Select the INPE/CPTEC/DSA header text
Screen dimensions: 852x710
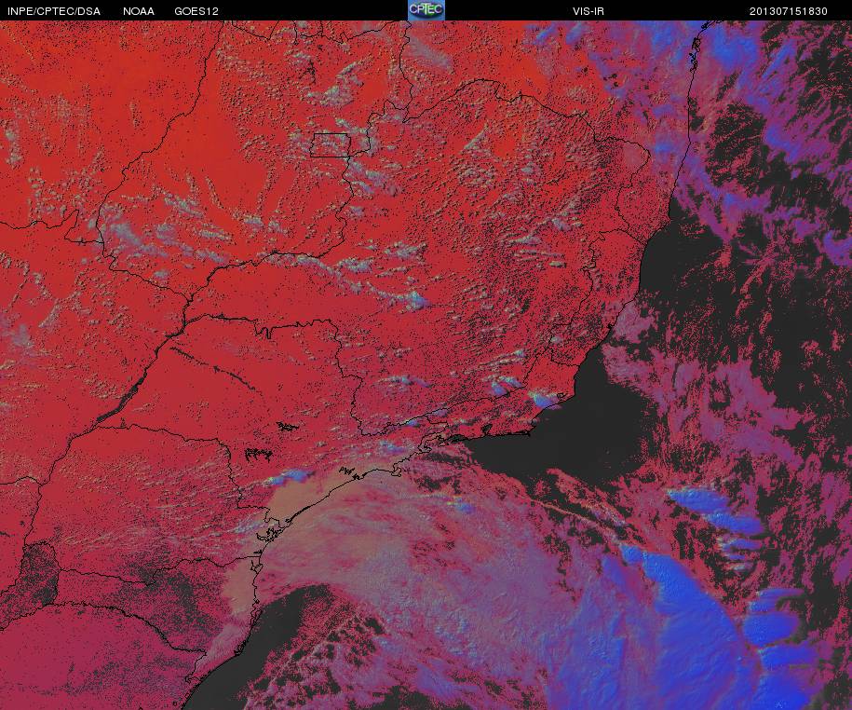(x=54, y=11)
